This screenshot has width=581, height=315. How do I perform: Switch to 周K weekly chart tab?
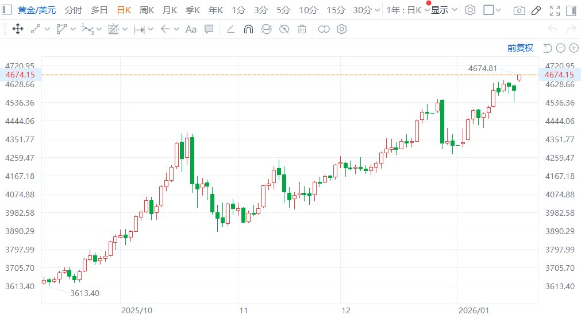click(x=147, y=10)
